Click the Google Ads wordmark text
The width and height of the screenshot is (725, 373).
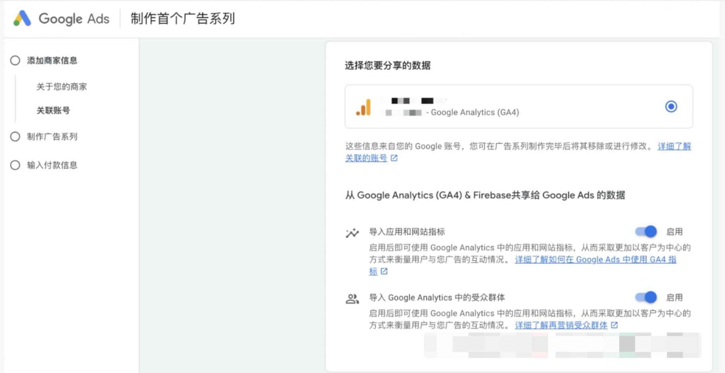pyautogui.click(x=74, y=19)
